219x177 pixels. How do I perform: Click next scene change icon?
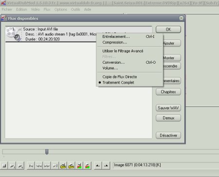pos(87,166)
